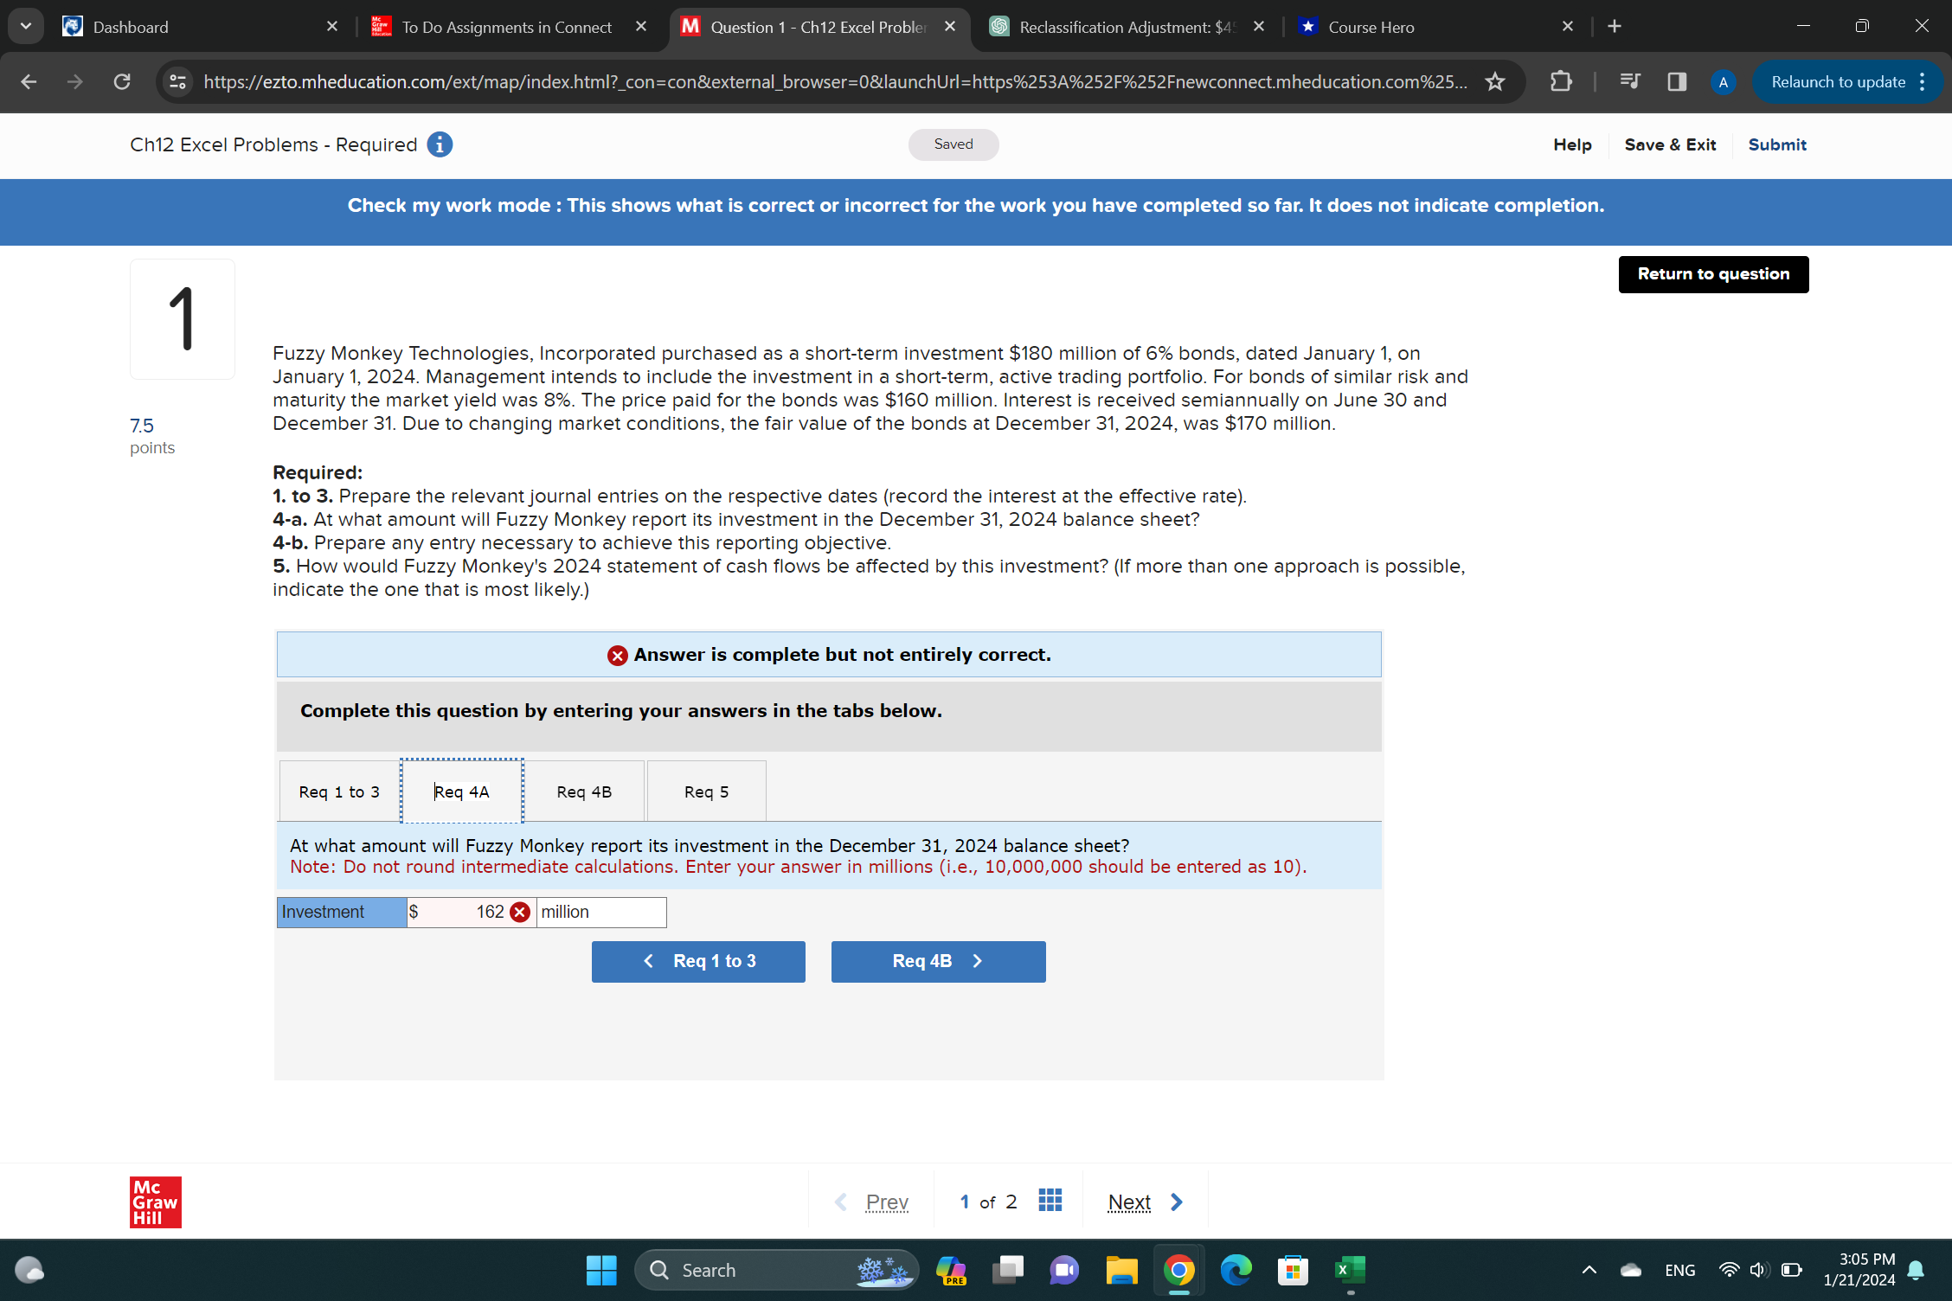The width and height of the screenshot is (1952, 1301).
Task: Open the question grid navigator icon
Action: point(1050,1201)
